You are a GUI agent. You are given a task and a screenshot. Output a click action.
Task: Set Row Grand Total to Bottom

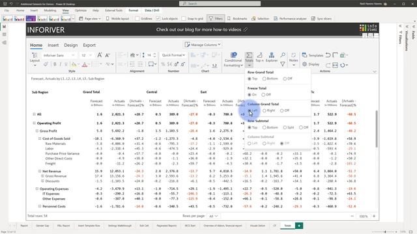click(x=270, y=79)
